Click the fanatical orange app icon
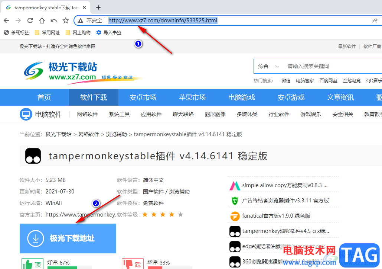Screen dimensions: 382x269 pyautogui.click(x=235, y=216)
